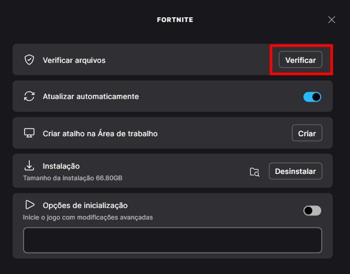The height and width of the screenshot is (274, 350).
Task: Enable the Opções de inicialização toggle
Action: [x=312, y=211]
